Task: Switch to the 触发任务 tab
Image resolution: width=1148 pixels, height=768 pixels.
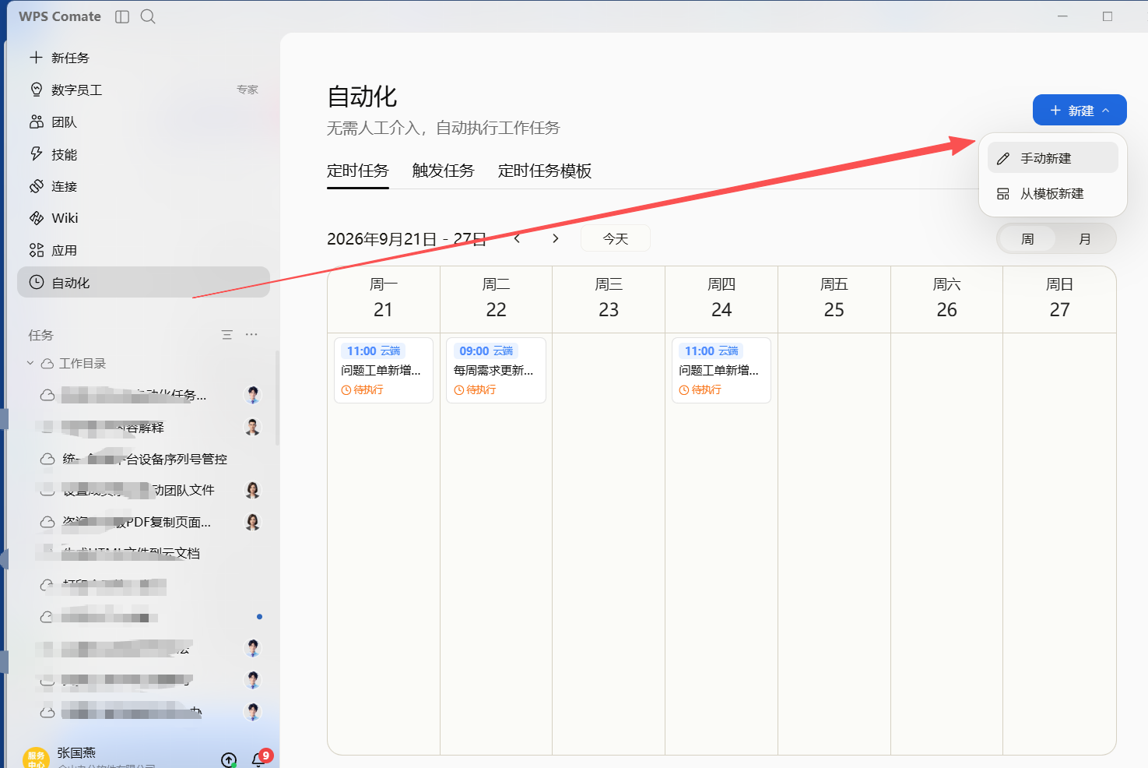Action: [444, 171]
